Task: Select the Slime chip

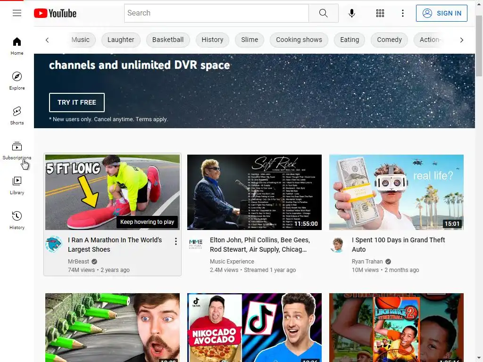Action: pyautogui.click(x=250, y=40)
